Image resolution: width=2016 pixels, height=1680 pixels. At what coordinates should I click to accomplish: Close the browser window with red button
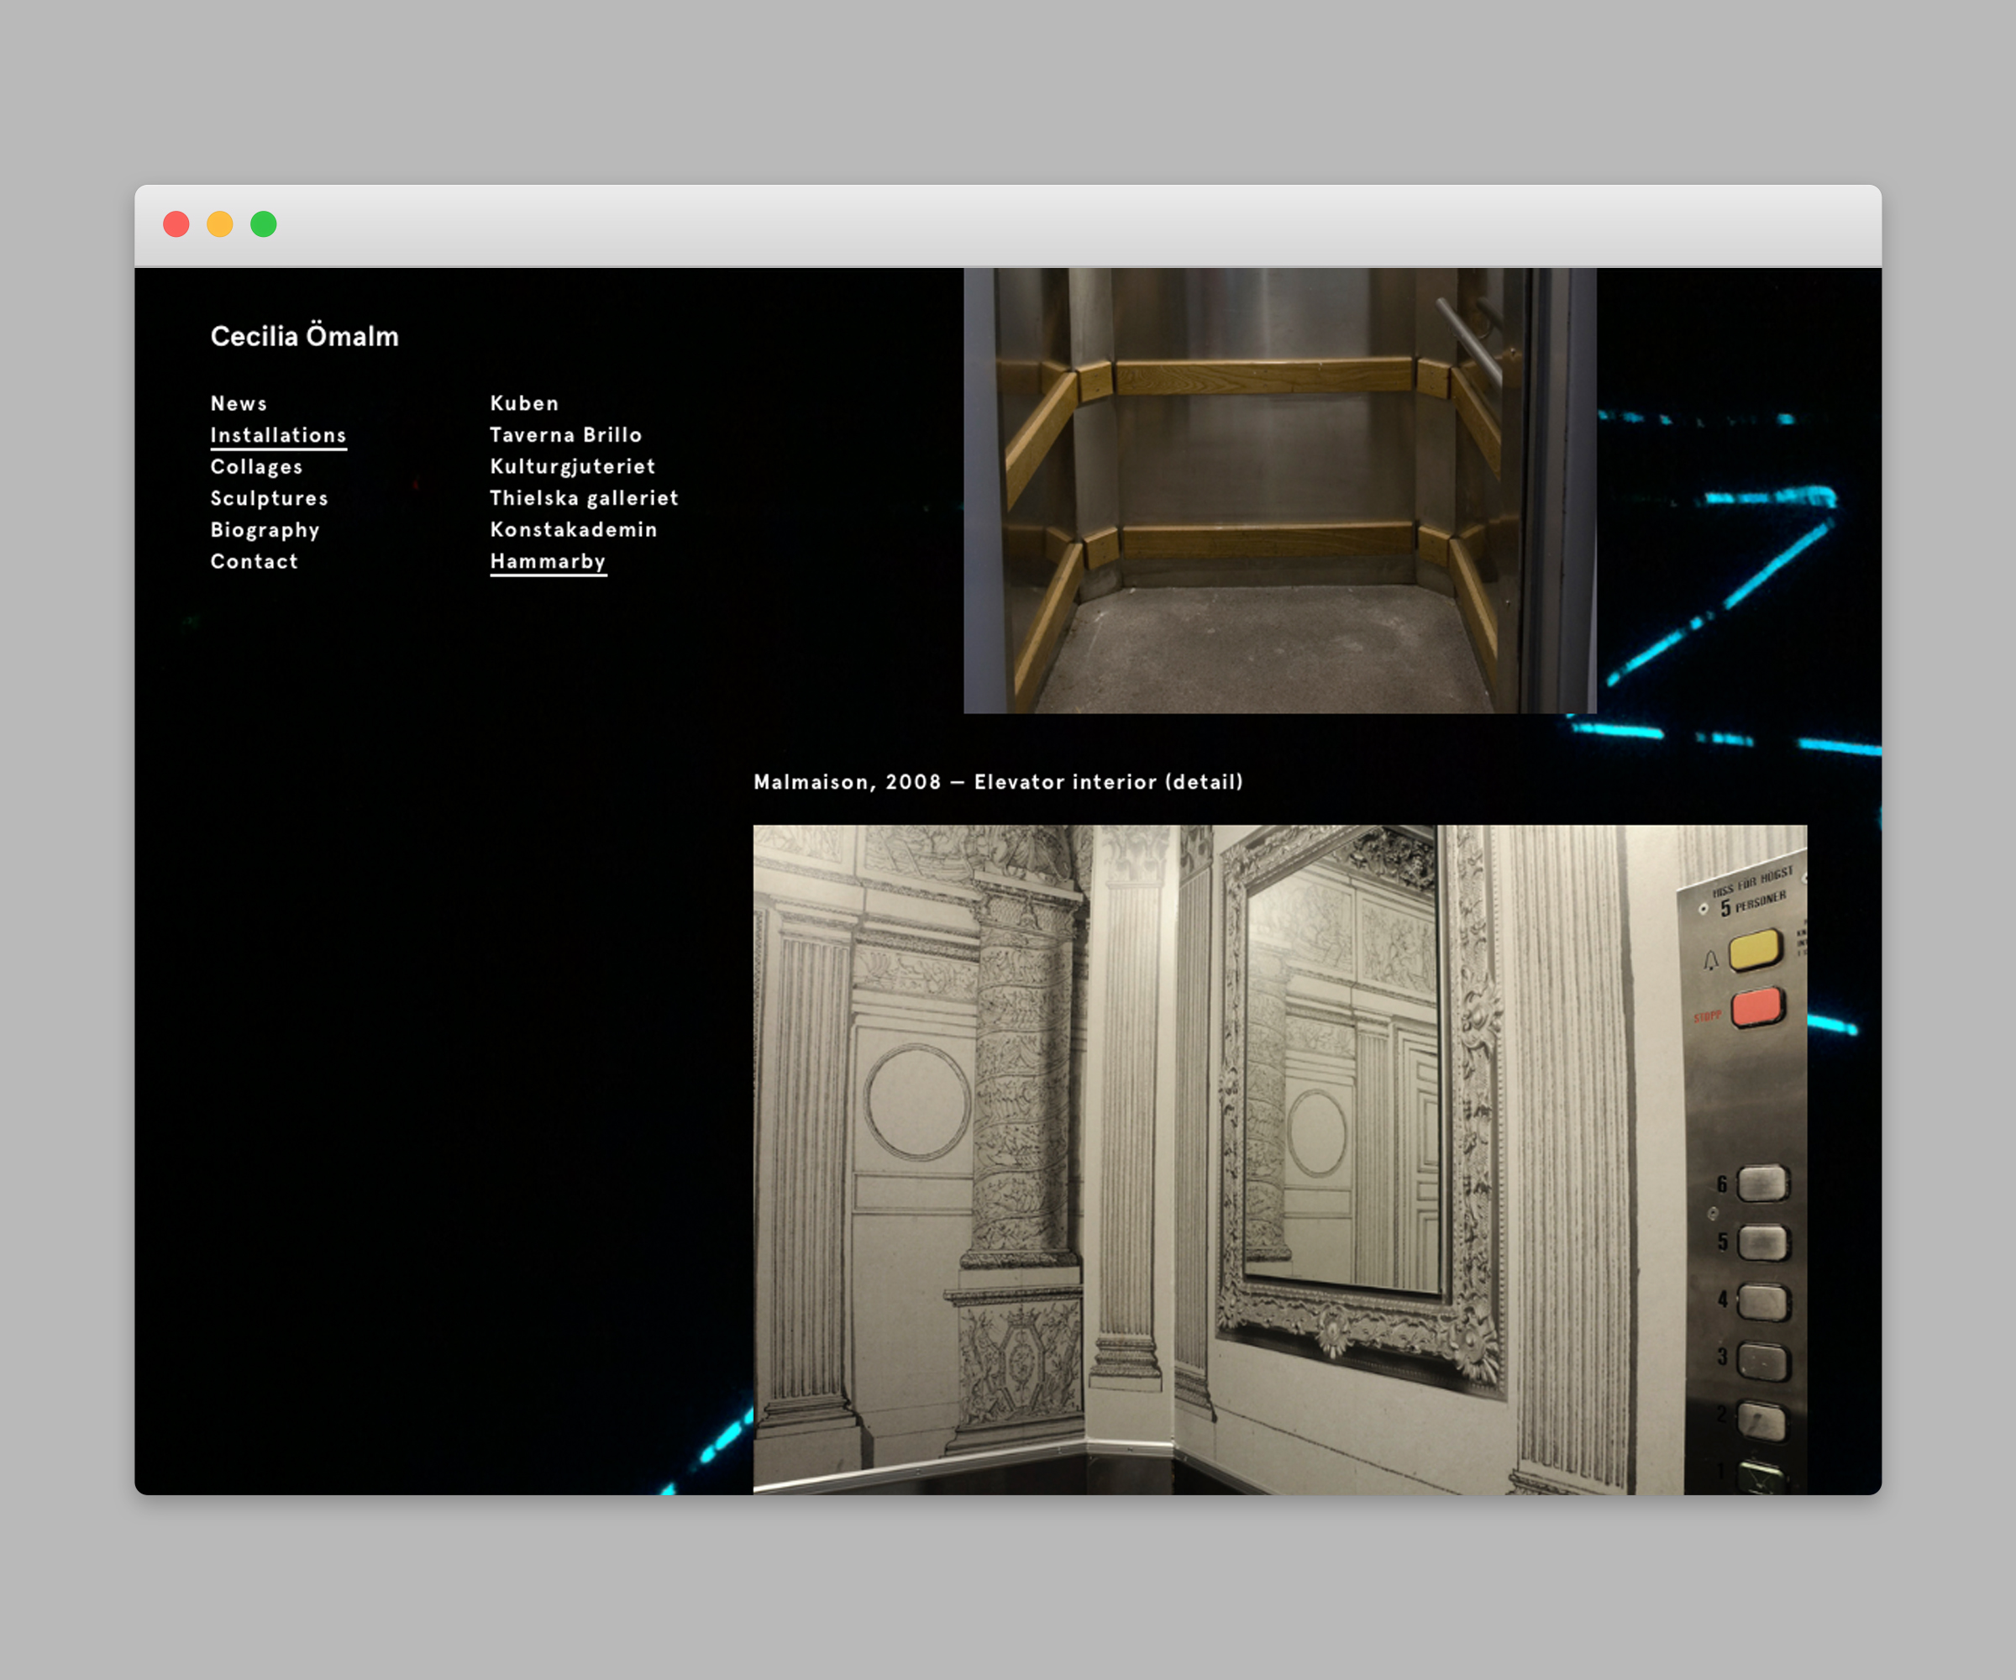pyautogui.click(x=176, y=223)
